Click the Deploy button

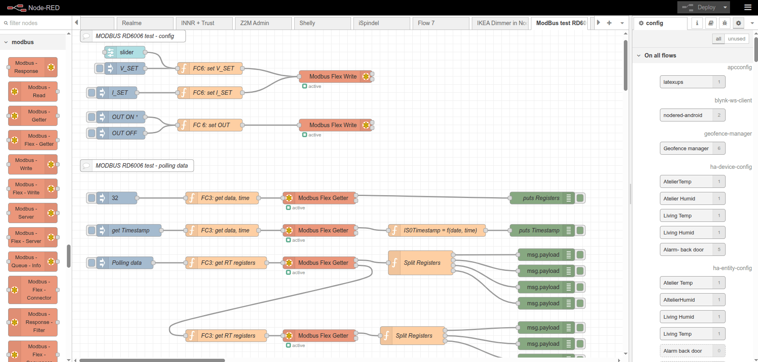click(699, 7)
